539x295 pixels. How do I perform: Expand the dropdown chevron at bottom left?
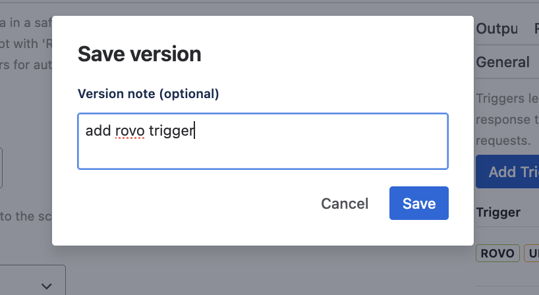click(x=46, y=286)
